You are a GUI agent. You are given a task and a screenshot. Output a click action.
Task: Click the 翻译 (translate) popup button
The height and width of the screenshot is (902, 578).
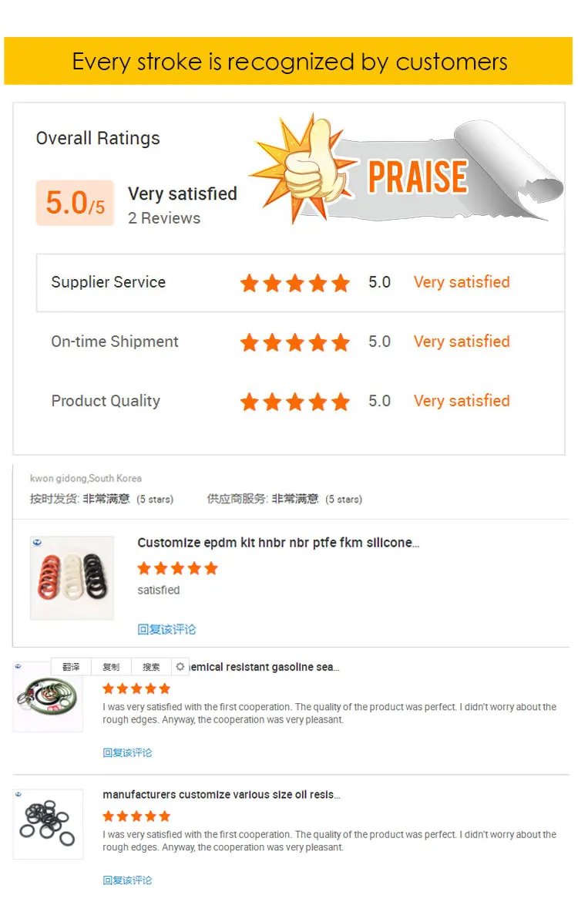[71, 667]
